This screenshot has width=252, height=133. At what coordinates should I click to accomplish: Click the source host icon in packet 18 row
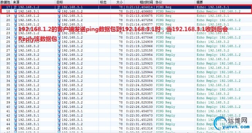pyautogui.click(x=15, y=11)
